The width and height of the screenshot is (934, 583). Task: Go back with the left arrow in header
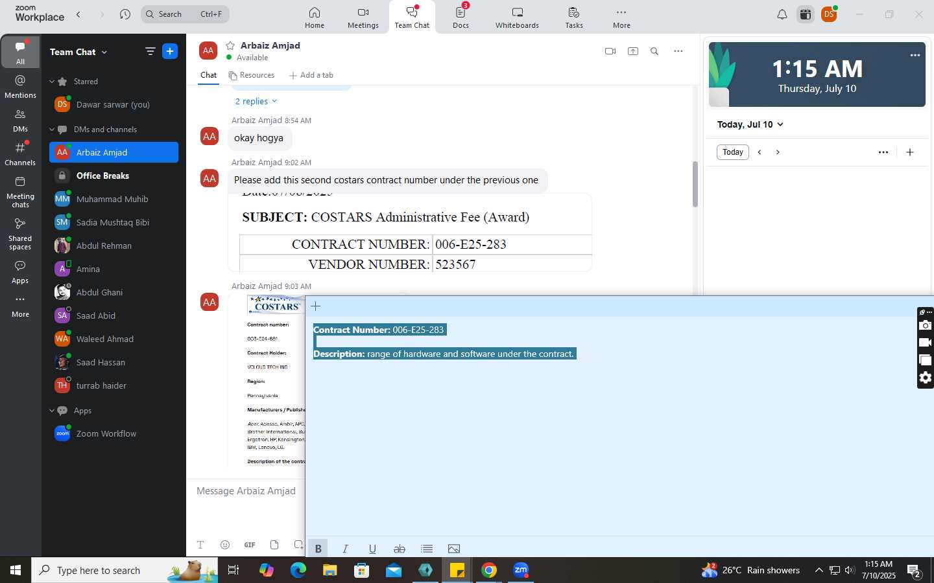click(78, 14)
